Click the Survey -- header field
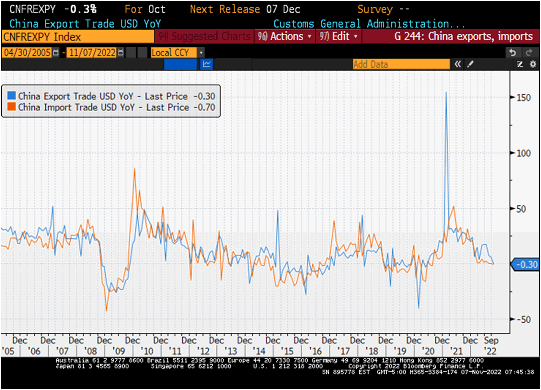 (383, 9)
